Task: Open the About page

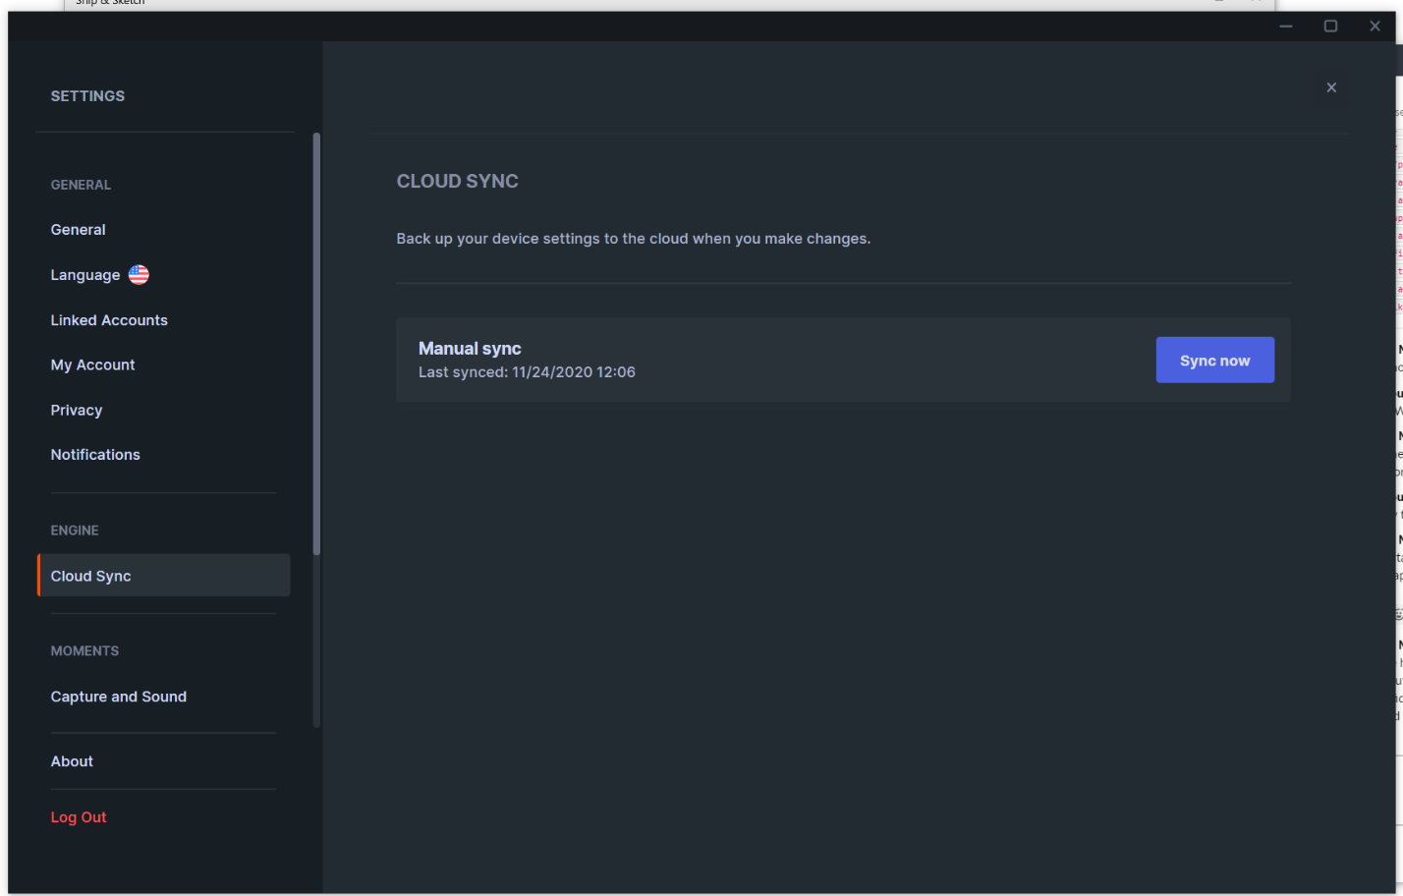Action: pos(72,761)
